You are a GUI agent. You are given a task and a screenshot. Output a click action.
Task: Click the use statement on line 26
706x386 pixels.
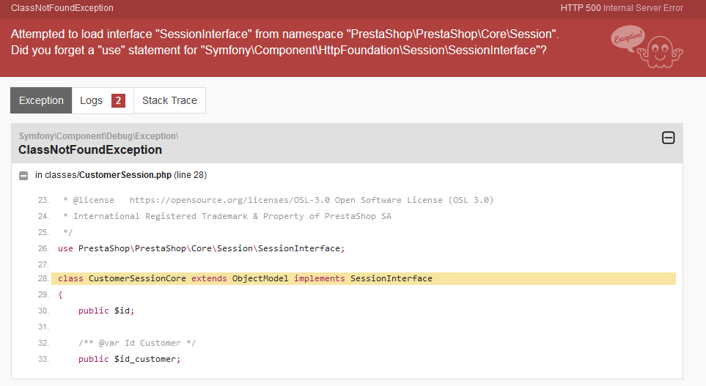tap(201, 248)
